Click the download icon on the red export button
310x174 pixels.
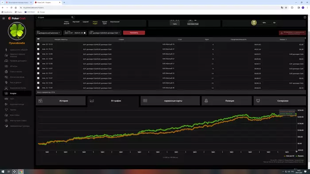[x=282, y=33]
